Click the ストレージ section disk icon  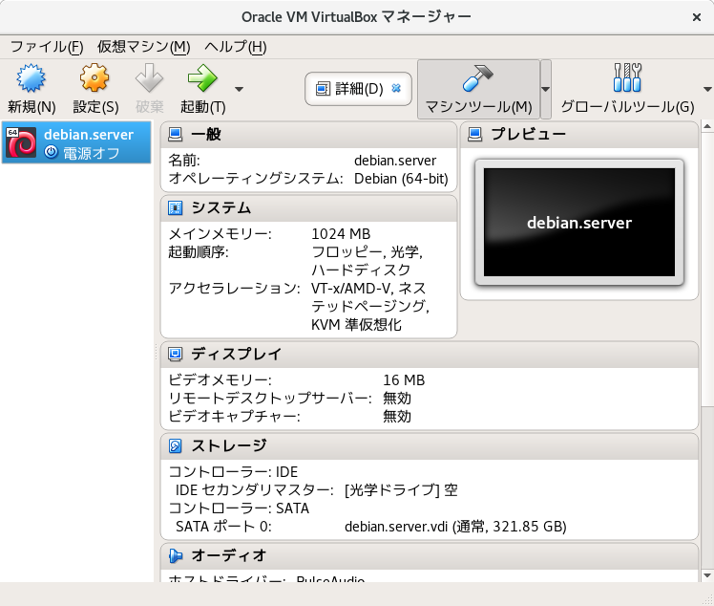tap(176, 445)
